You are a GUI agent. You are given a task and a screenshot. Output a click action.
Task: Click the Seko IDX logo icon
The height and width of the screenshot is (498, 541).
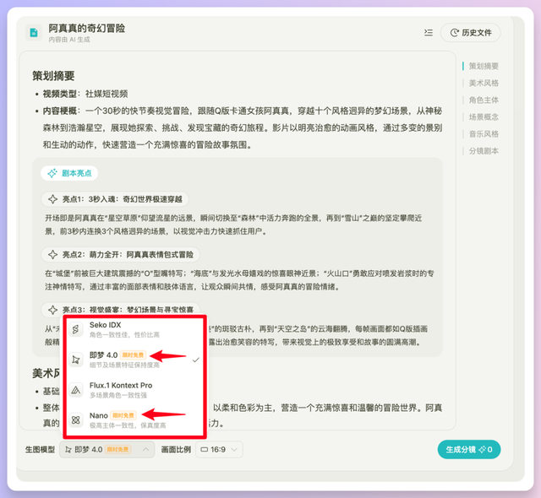coord(75,329)
